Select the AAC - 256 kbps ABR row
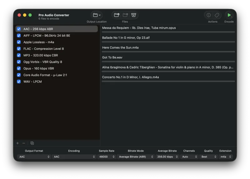Viewport: 250px width, 179px height. click(57, 29)
